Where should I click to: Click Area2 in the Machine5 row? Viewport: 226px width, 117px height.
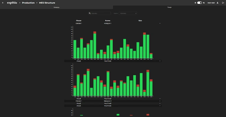[79, 103]
